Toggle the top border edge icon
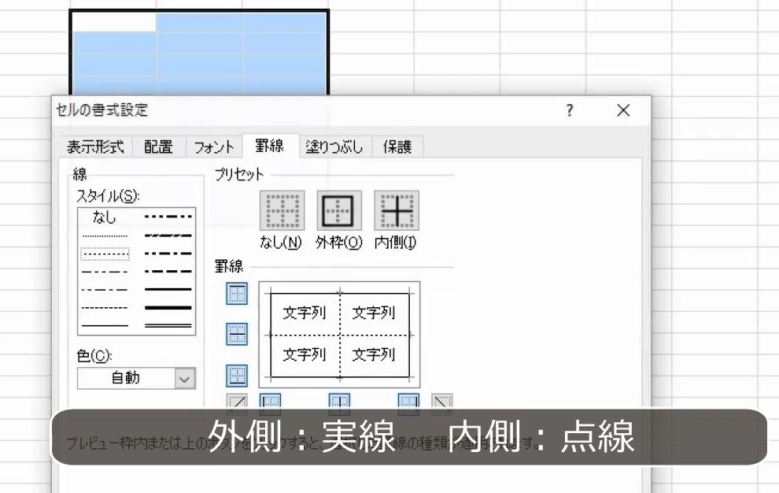Viewport: 779px width, 493px height. point(237,293)
